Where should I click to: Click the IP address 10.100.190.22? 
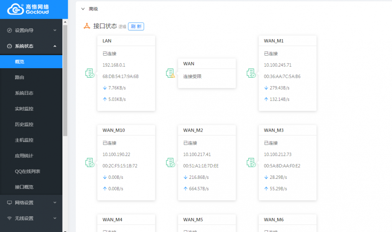pos(116,154)
